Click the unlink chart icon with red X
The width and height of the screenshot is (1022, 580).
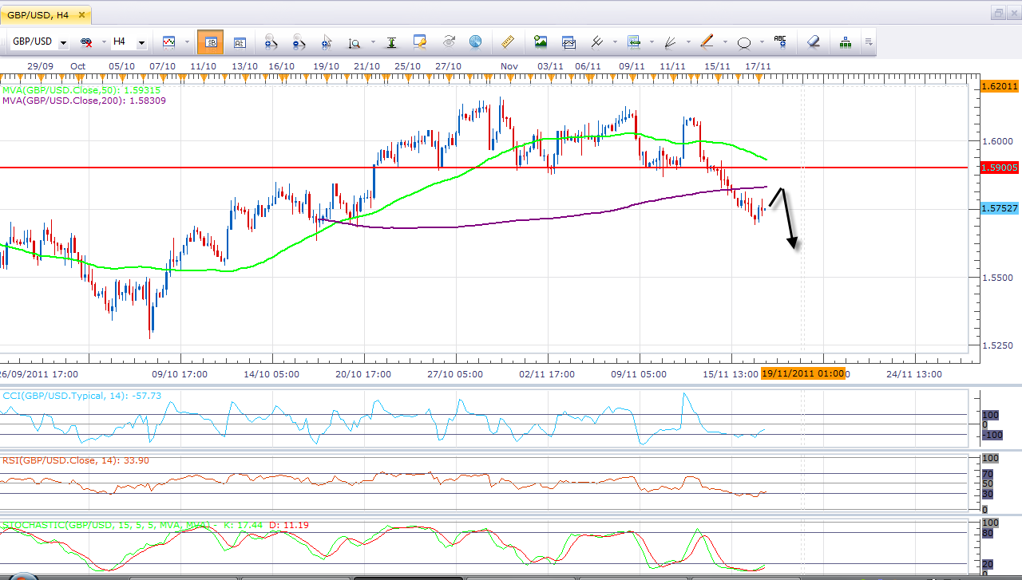tap(86, 41)
